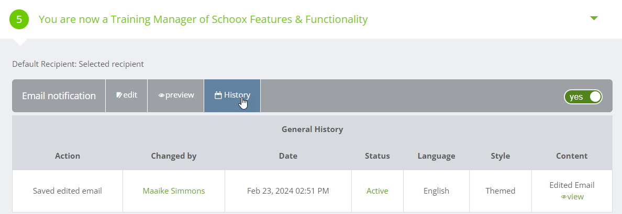Click the edit pencil button
Image resolution: width=622 pixels, height=214 pixels.
127,96
